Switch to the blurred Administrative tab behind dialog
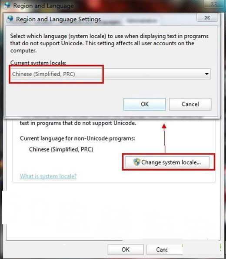226x259 pixels. [x=142, y=21]
